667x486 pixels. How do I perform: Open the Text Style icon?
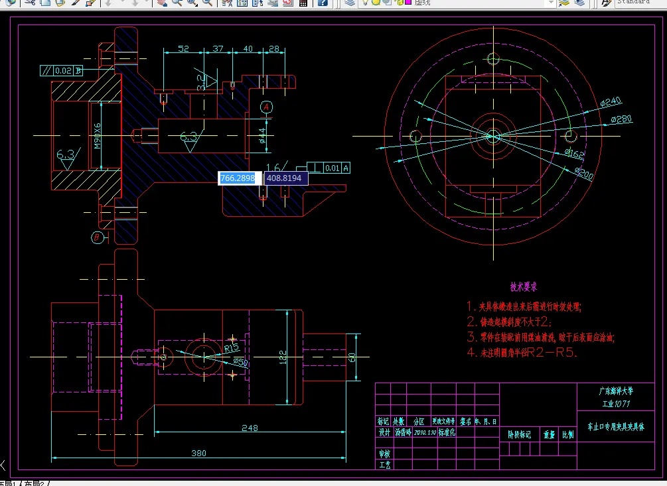coord(606,2)
